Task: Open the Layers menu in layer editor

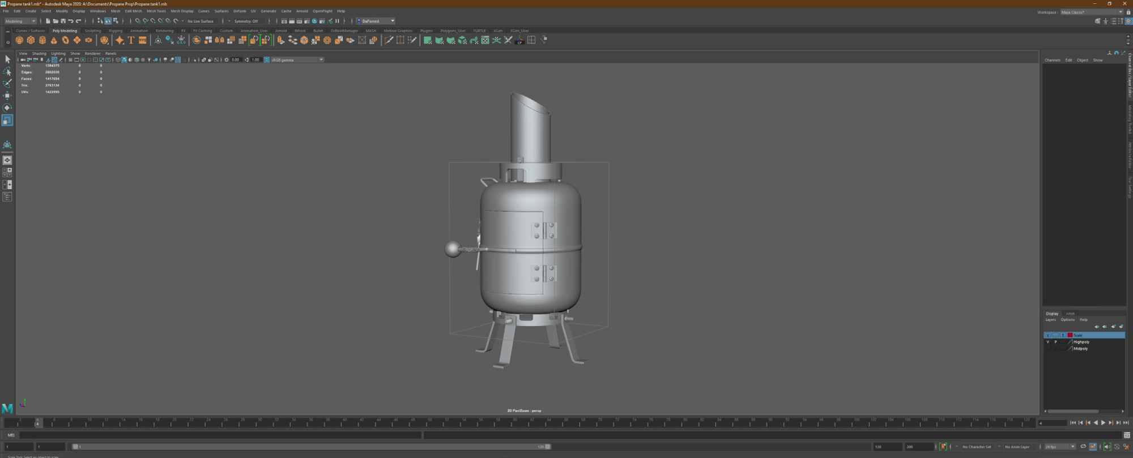Action: click(x=1050, y=320)
